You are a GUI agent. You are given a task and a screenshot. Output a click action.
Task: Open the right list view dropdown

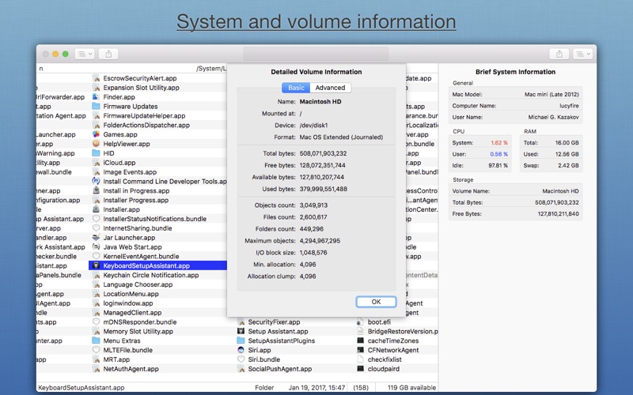click(582, 54)
